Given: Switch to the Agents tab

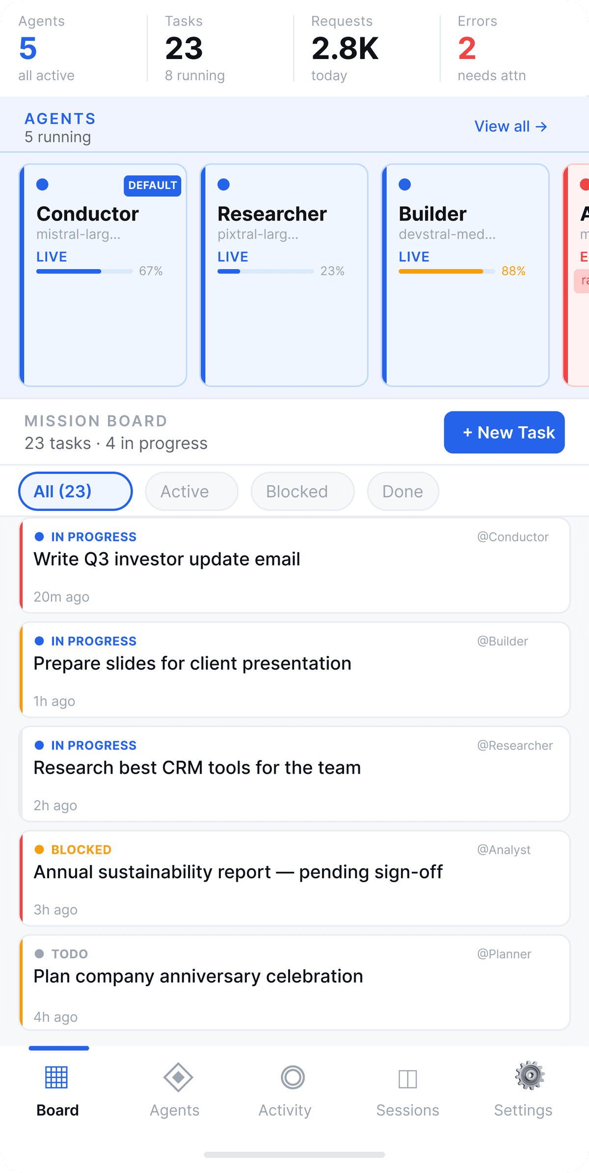Looking at the screenshot, I should pyautogui.click(x=175, y=1090).
